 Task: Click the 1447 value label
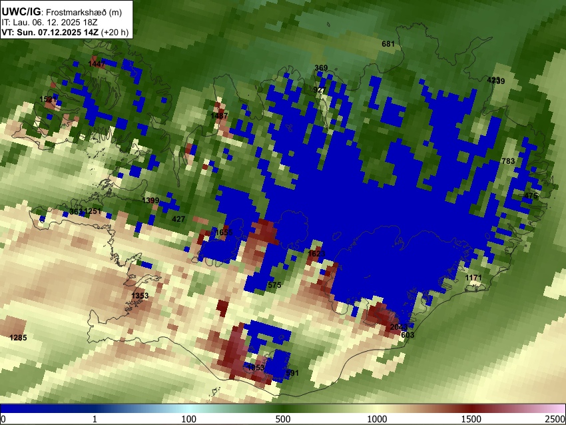pos(97,64)
